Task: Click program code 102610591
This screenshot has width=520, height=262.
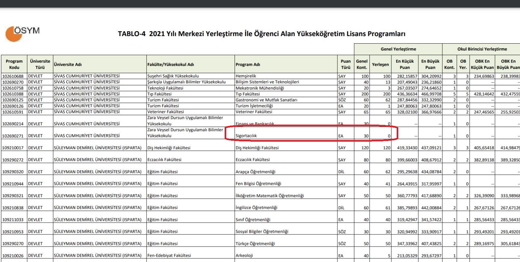Action: click(x=13, y=112)
